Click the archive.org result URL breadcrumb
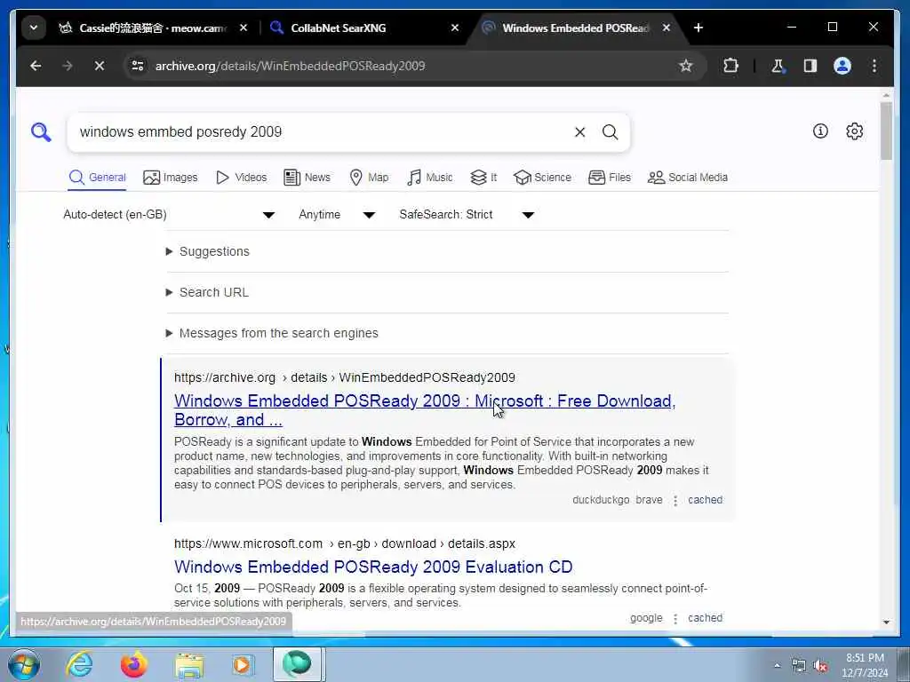This screenshot has height=682, width=910. (345, 377)
